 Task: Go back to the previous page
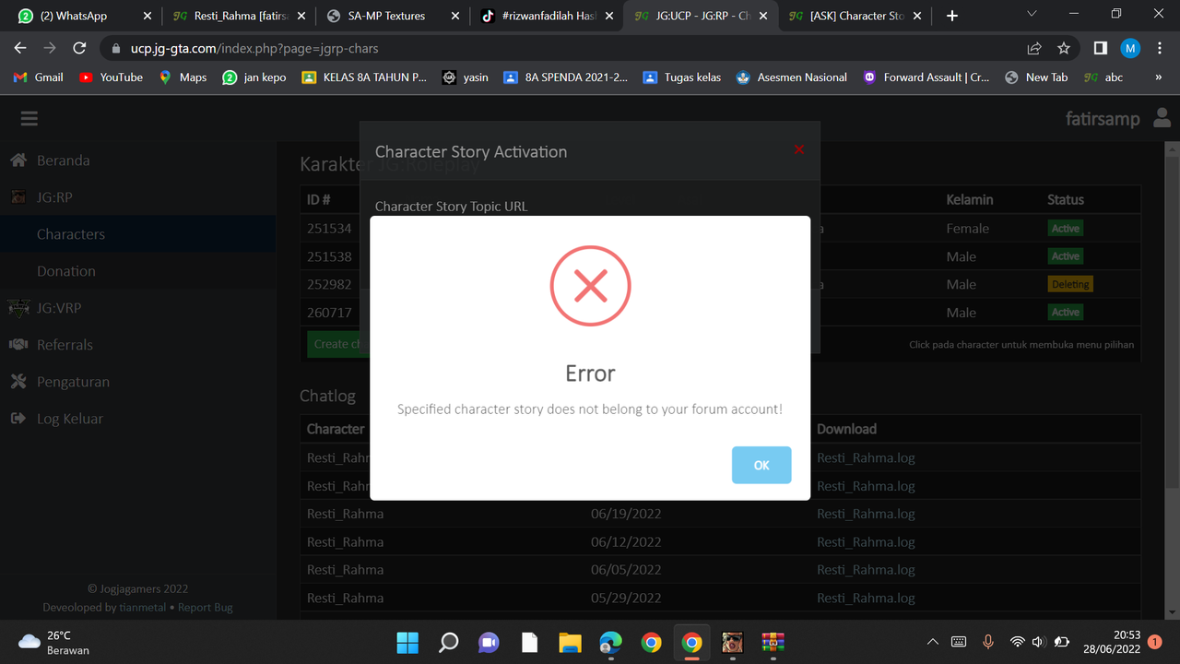pyautogui.click(x=20, y=48)
